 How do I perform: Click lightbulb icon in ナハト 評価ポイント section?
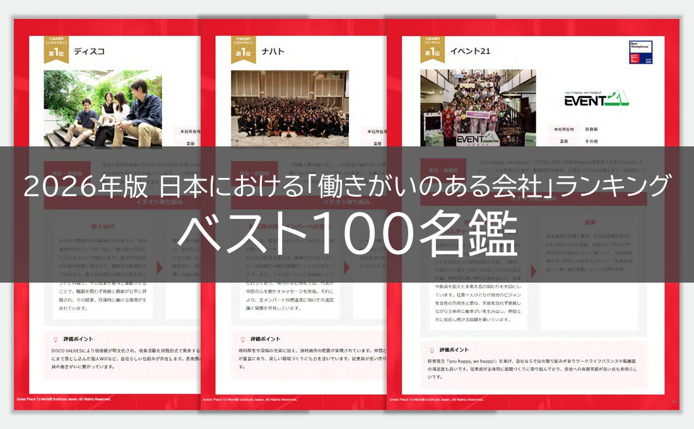(x=242, y=339)
